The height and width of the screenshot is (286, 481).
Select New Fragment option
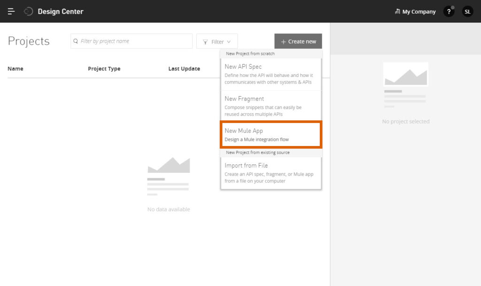click(x=271, y=106)
